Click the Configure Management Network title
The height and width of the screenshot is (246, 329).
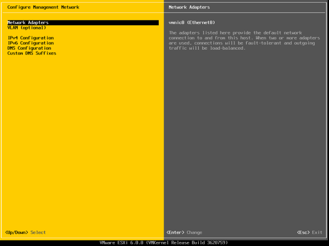click(43, 7)
